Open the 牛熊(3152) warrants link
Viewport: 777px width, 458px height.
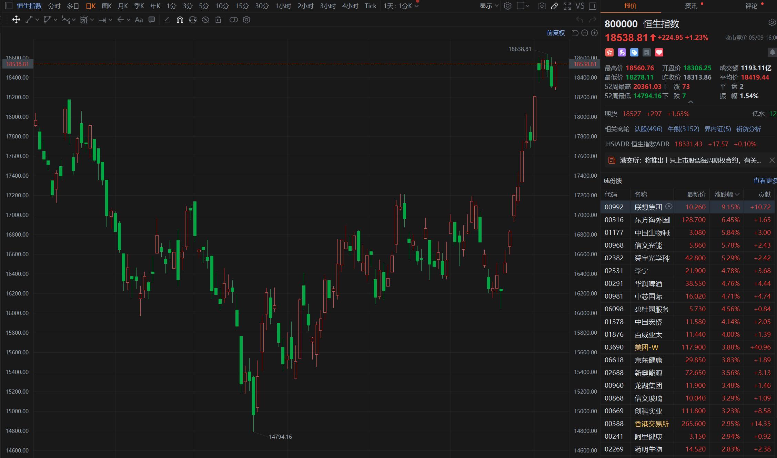pos(683,129)
